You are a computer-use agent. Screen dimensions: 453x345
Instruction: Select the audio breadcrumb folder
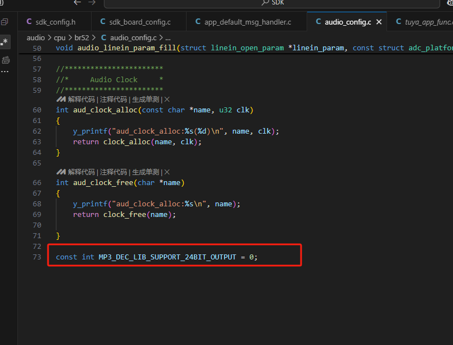pos(36,38)
